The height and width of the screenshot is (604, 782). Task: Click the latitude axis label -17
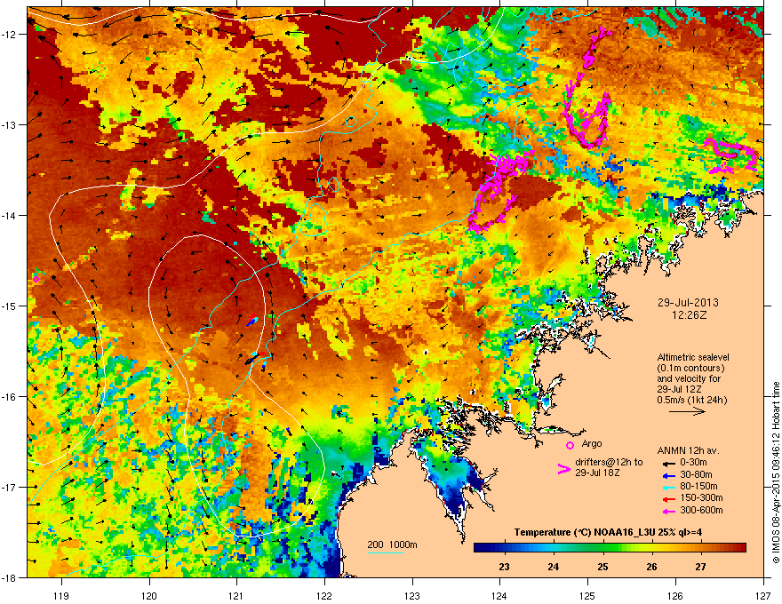pyautogui.click(x=9, y=488)
